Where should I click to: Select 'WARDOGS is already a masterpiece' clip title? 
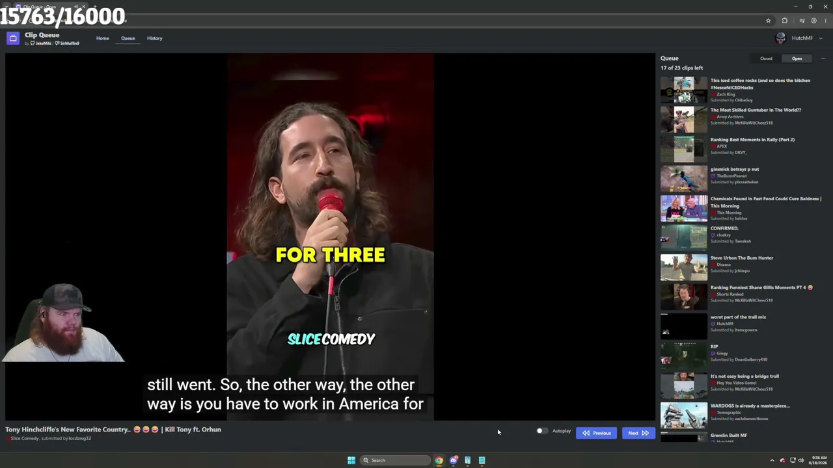pyautogui.click(x=750, y=406)
